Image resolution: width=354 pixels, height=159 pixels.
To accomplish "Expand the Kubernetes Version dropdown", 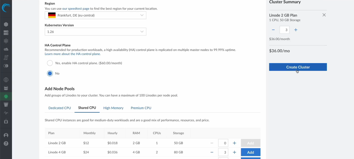I will pos(95,32).
